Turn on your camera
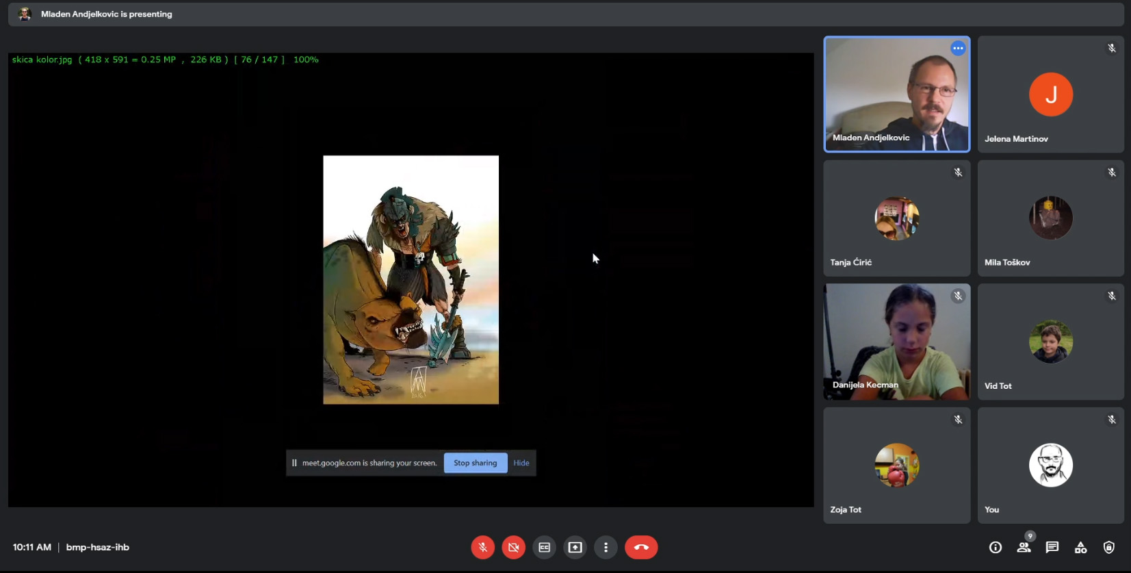The image size is (1131, 573). pos(513,547)
